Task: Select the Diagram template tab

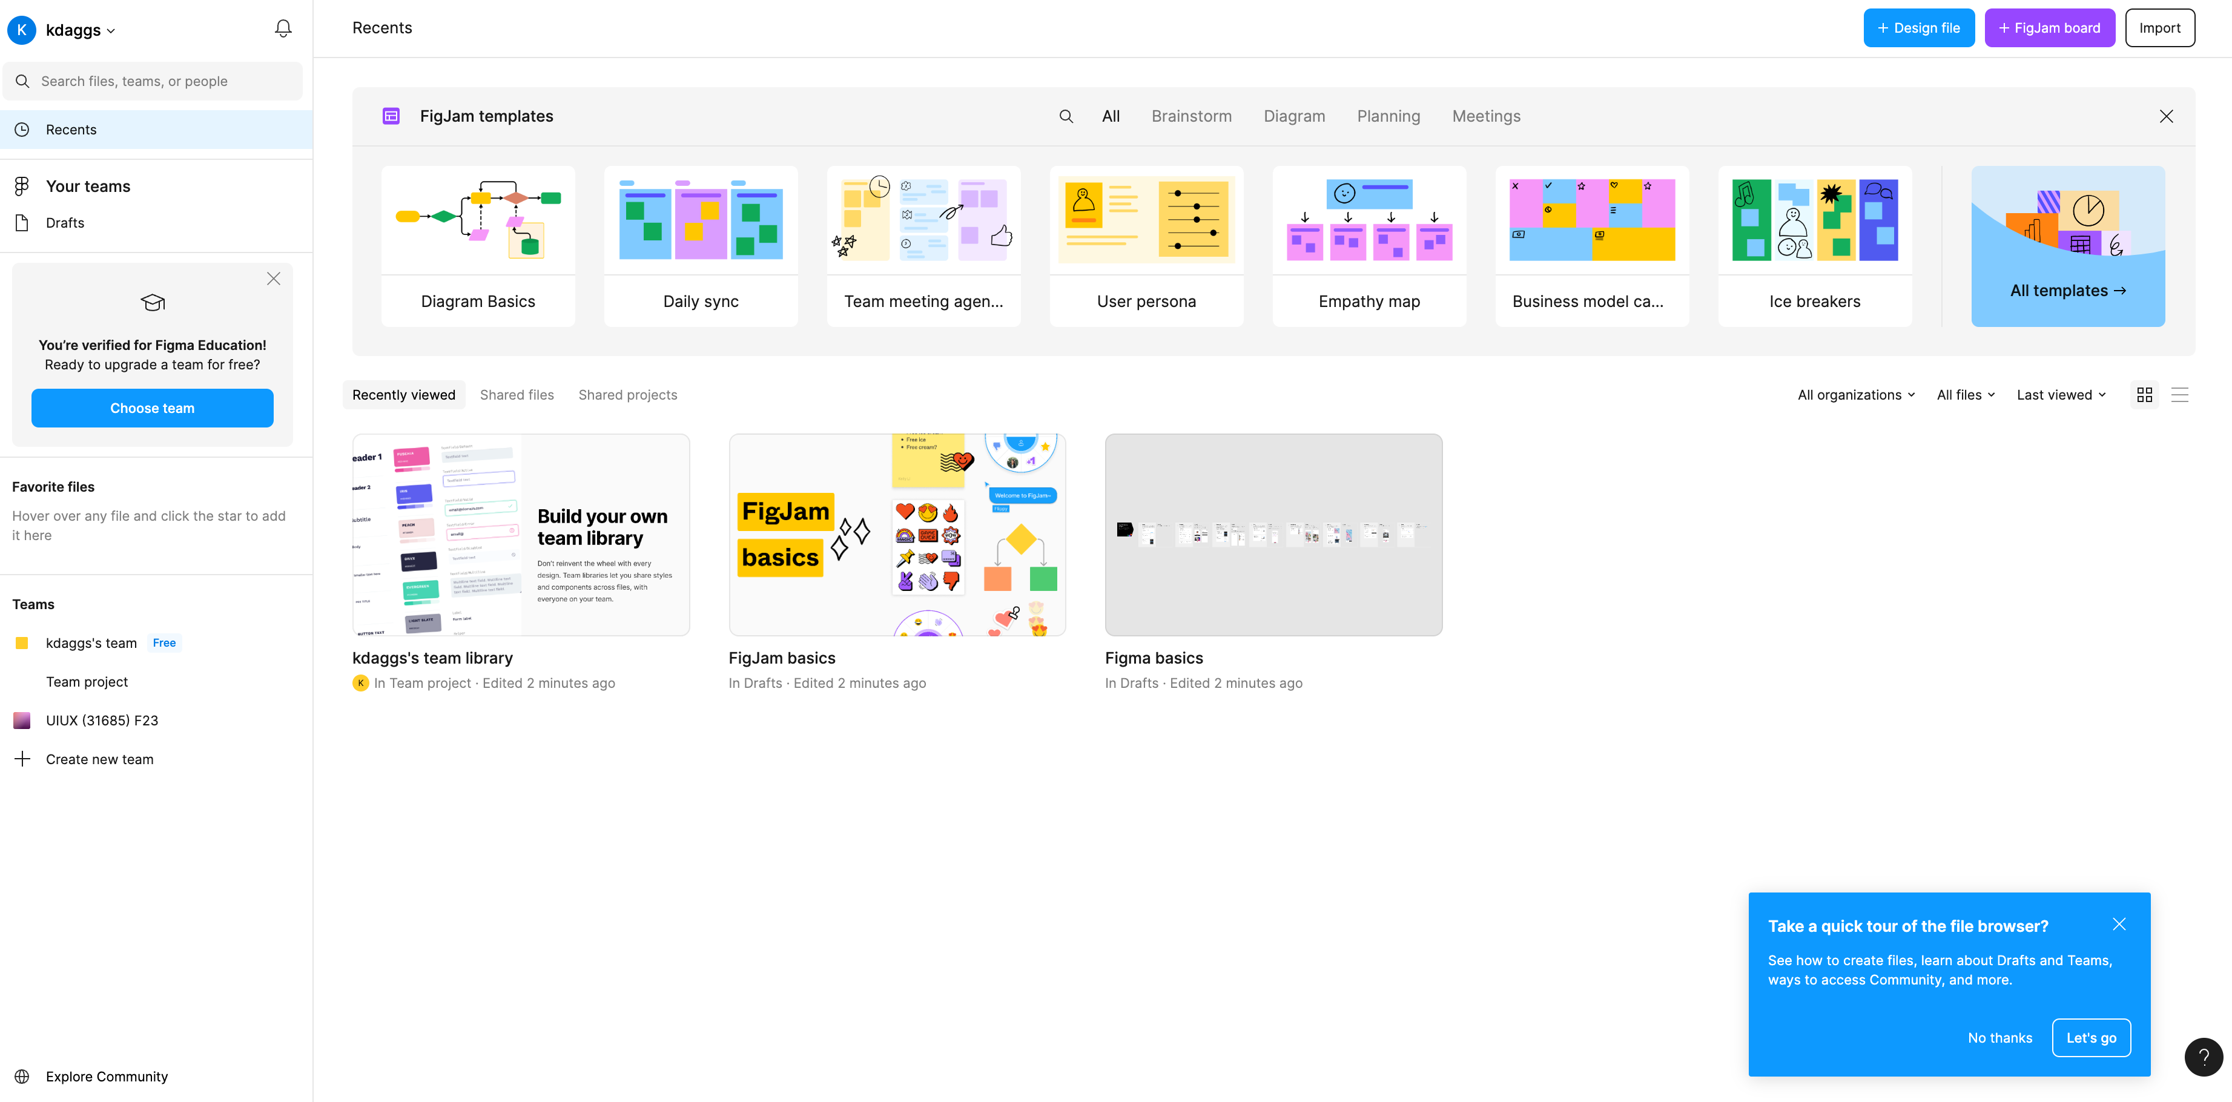Action: pyautogui.click(x=1295, y=116)
